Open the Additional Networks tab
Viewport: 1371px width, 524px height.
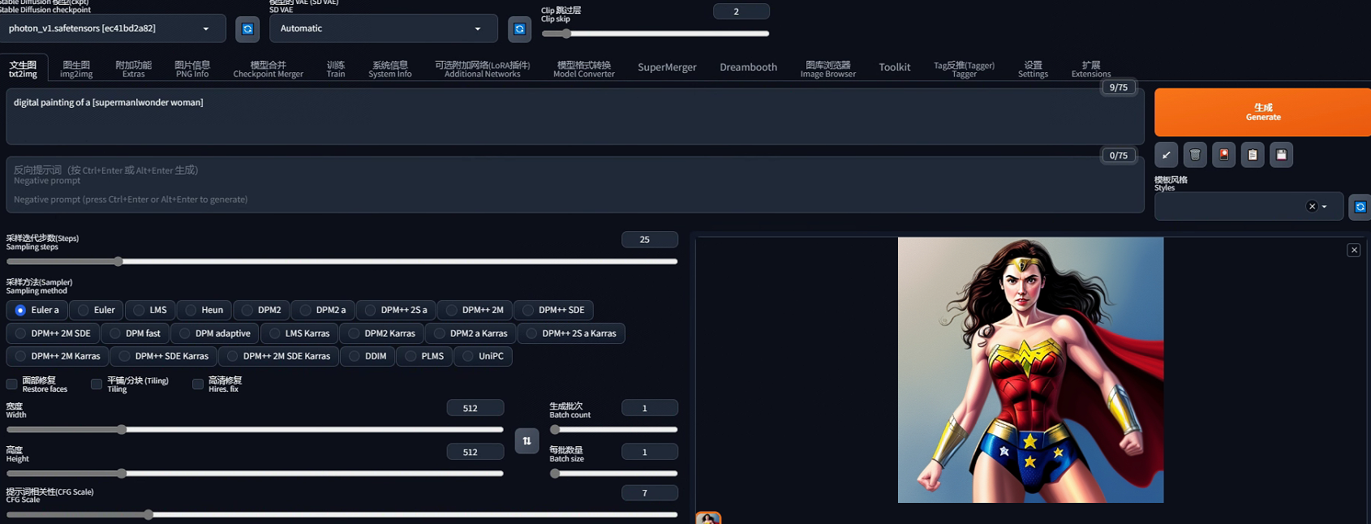coord(482,69)
